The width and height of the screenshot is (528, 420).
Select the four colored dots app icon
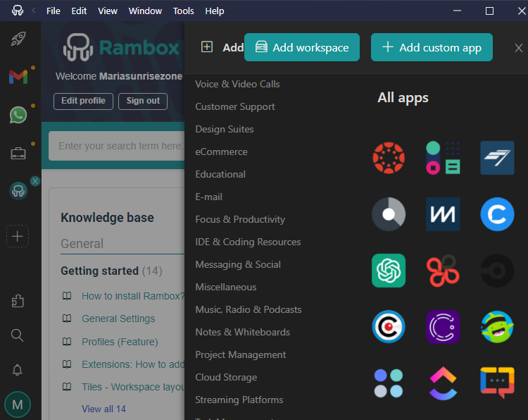click(389, 383)
